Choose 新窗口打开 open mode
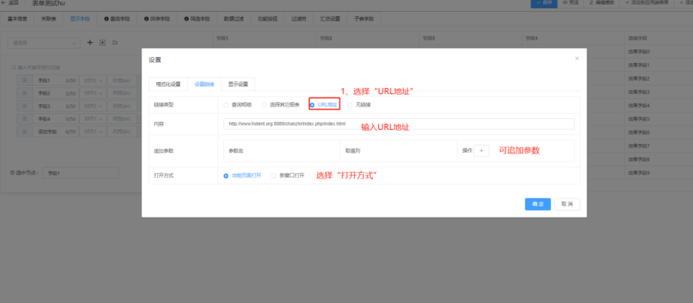The width and height of the screenshot is (693, 303). [288, 175]
